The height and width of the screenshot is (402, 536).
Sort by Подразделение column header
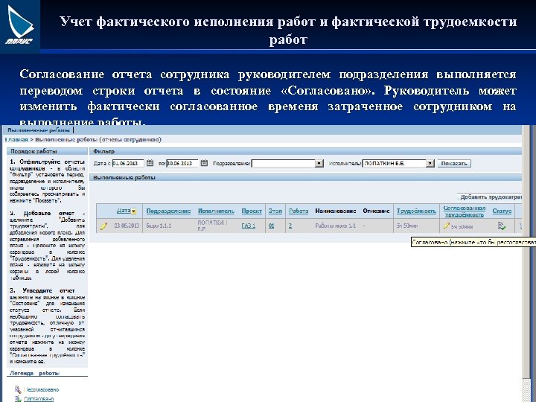tap(168, 211)
